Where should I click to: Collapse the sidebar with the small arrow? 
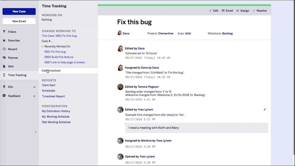pyautogui.click(x=36, y=132)
